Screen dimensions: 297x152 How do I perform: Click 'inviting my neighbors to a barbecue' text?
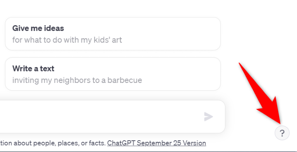[77, 80]
